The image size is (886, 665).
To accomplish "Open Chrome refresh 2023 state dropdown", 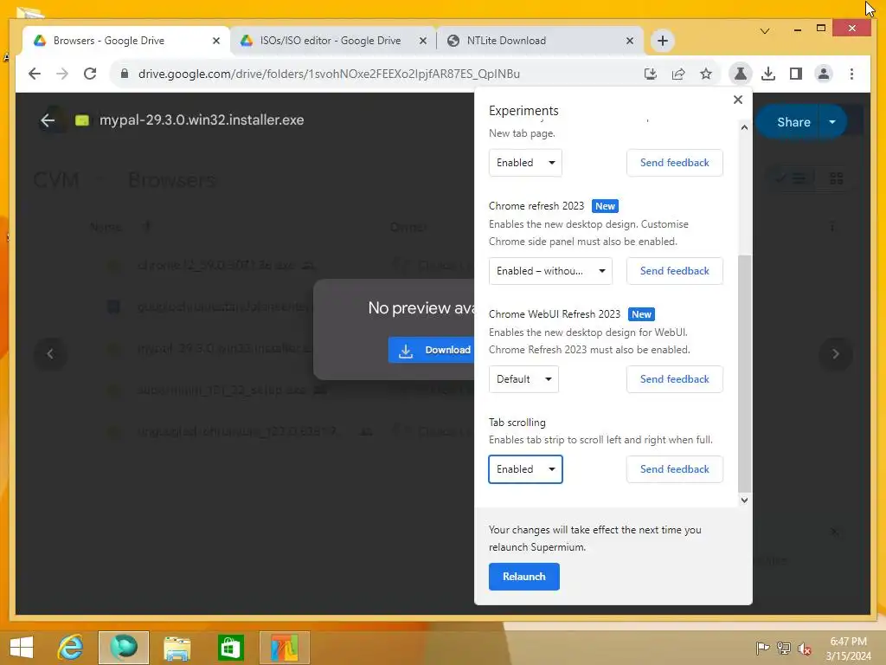I will (x=550, y=271).
